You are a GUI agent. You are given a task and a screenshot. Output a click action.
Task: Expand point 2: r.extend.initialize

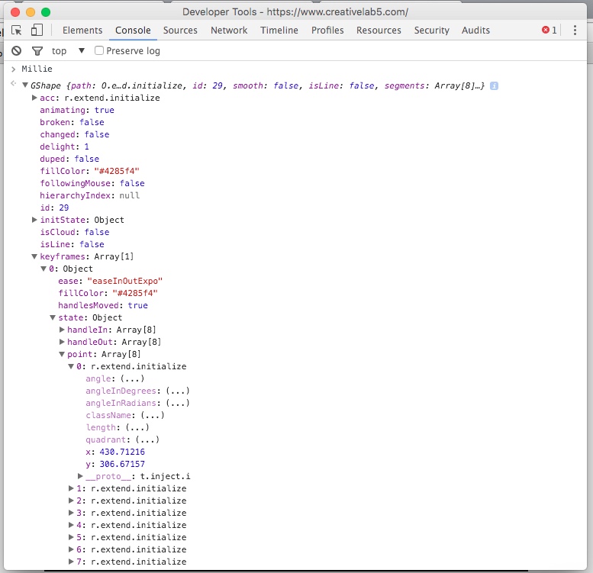click(x=71, y=501)
